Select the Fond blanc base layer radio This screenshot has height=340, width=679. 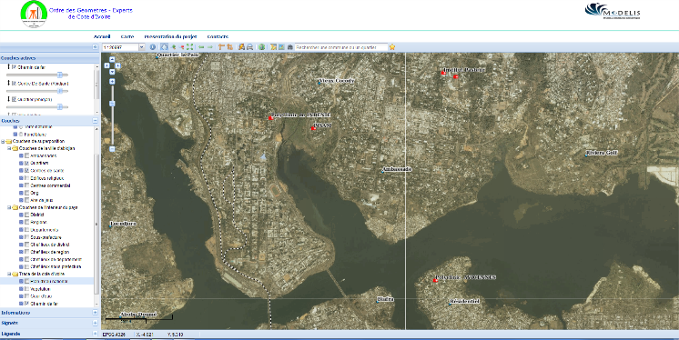(x=21, y=135)
